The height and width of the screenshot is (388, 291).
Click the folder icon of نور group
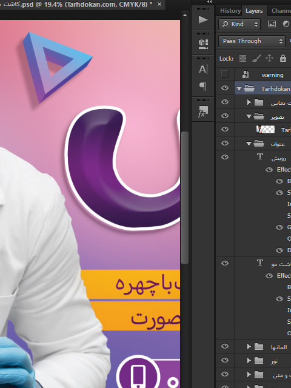259,361
